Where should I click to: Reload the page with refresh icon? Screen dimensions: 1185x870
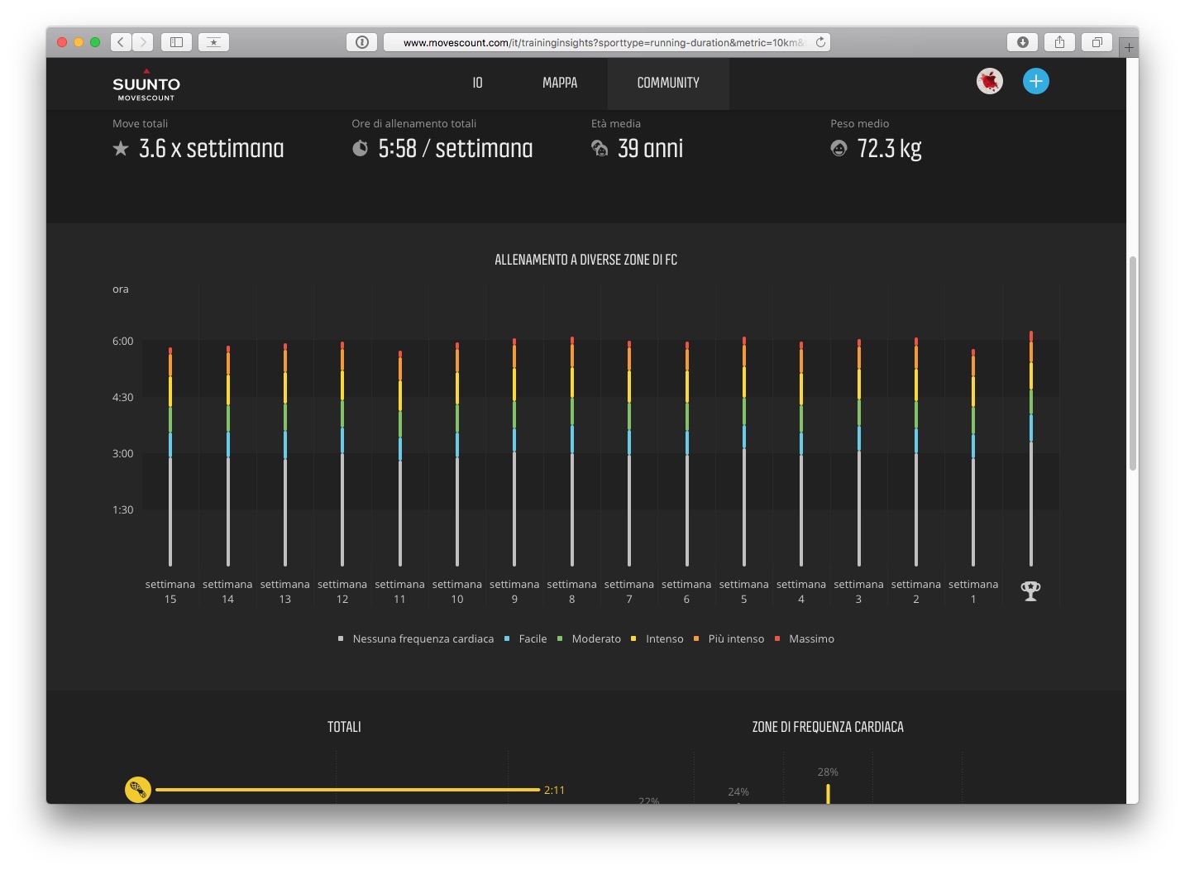click(820, 42)
